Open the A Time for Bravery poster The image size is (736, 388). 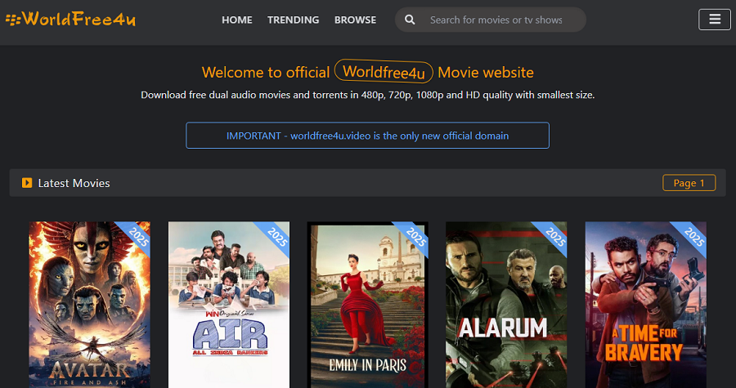click(x=646, y=305)
